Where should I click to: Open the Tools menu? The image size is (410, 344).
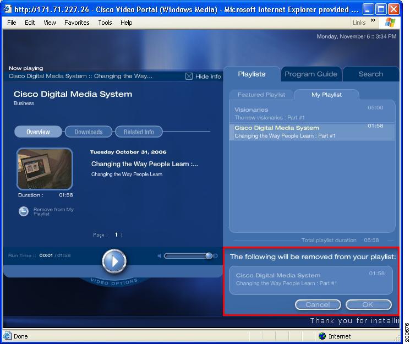(105, 23)
